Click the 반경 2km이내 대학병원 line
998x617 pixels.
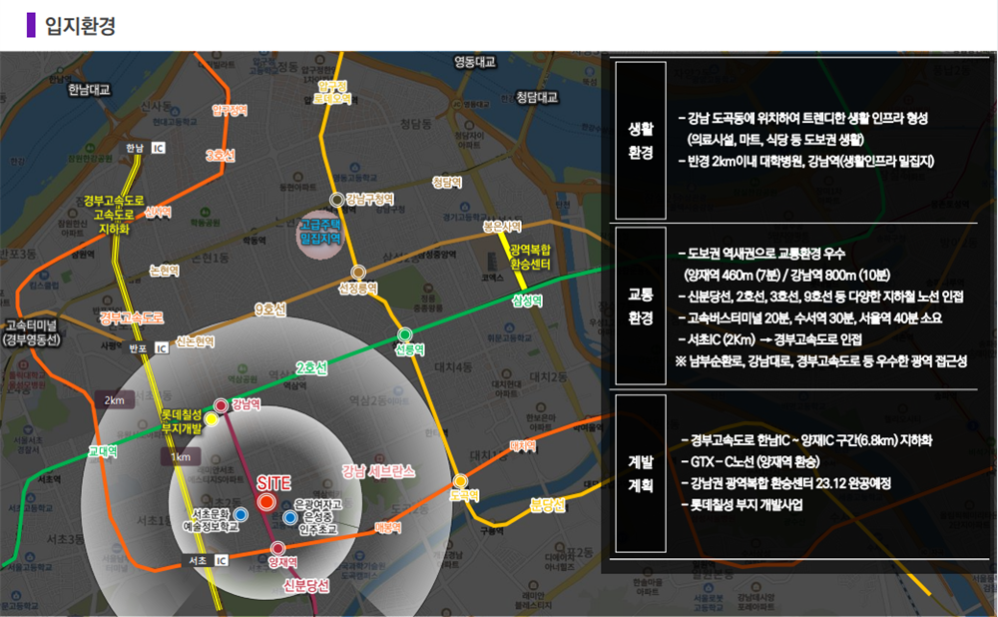805,161
